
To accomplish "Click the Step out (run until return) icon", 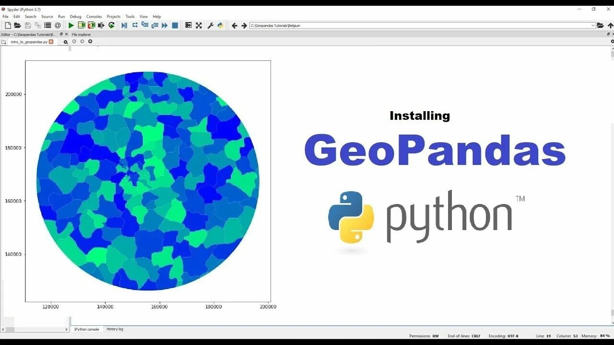I will click(x=155, y=25).
